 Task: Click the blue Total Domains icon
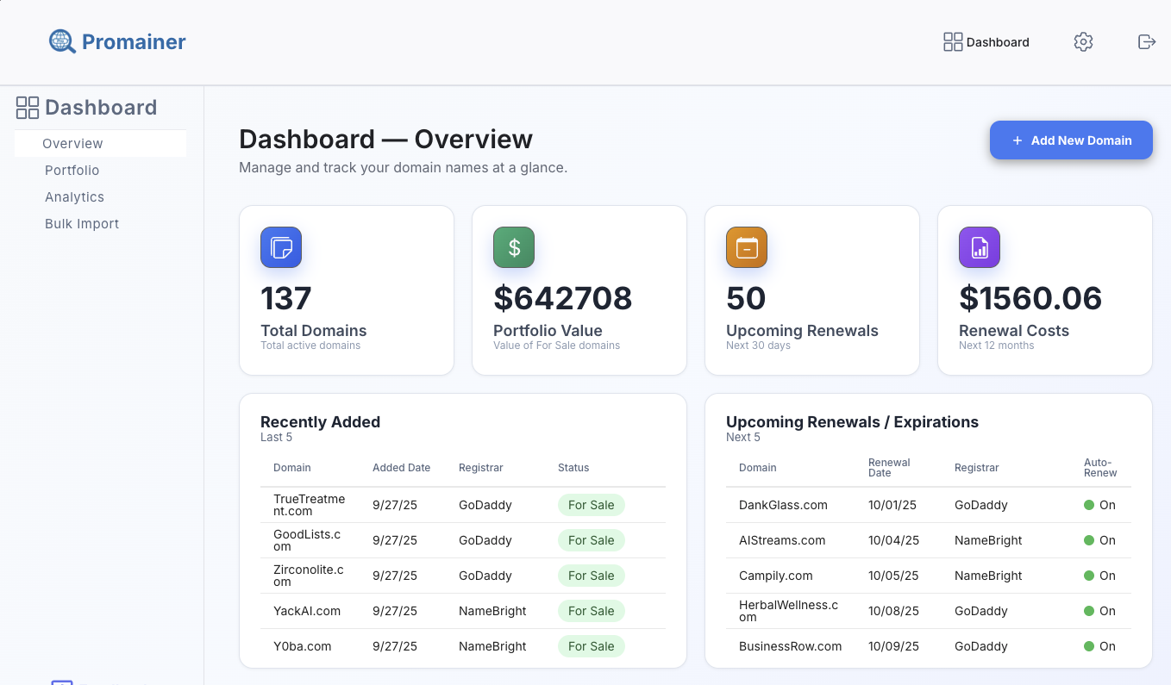click(x=281, y=247)
